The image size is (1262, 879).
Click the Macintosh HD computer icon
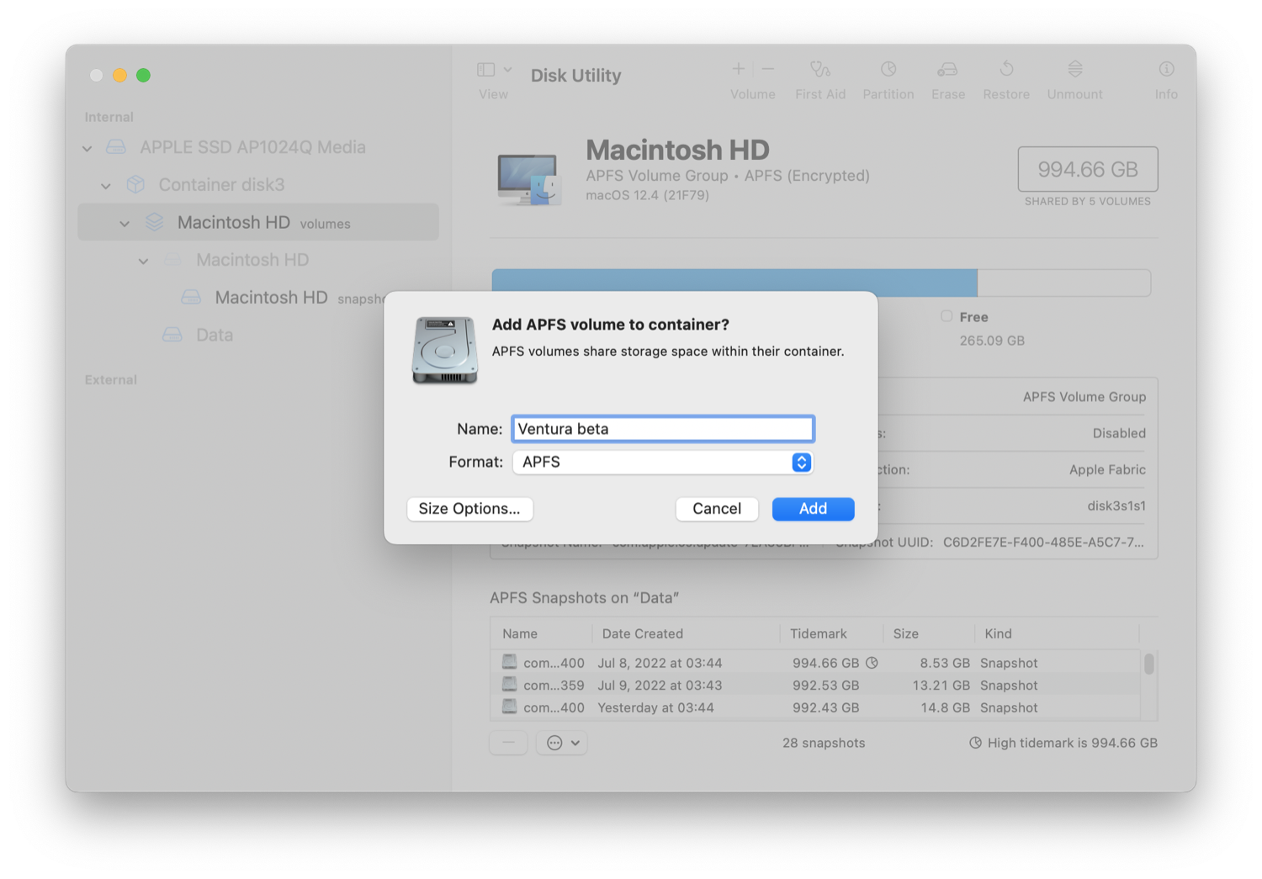pos(528,179)
